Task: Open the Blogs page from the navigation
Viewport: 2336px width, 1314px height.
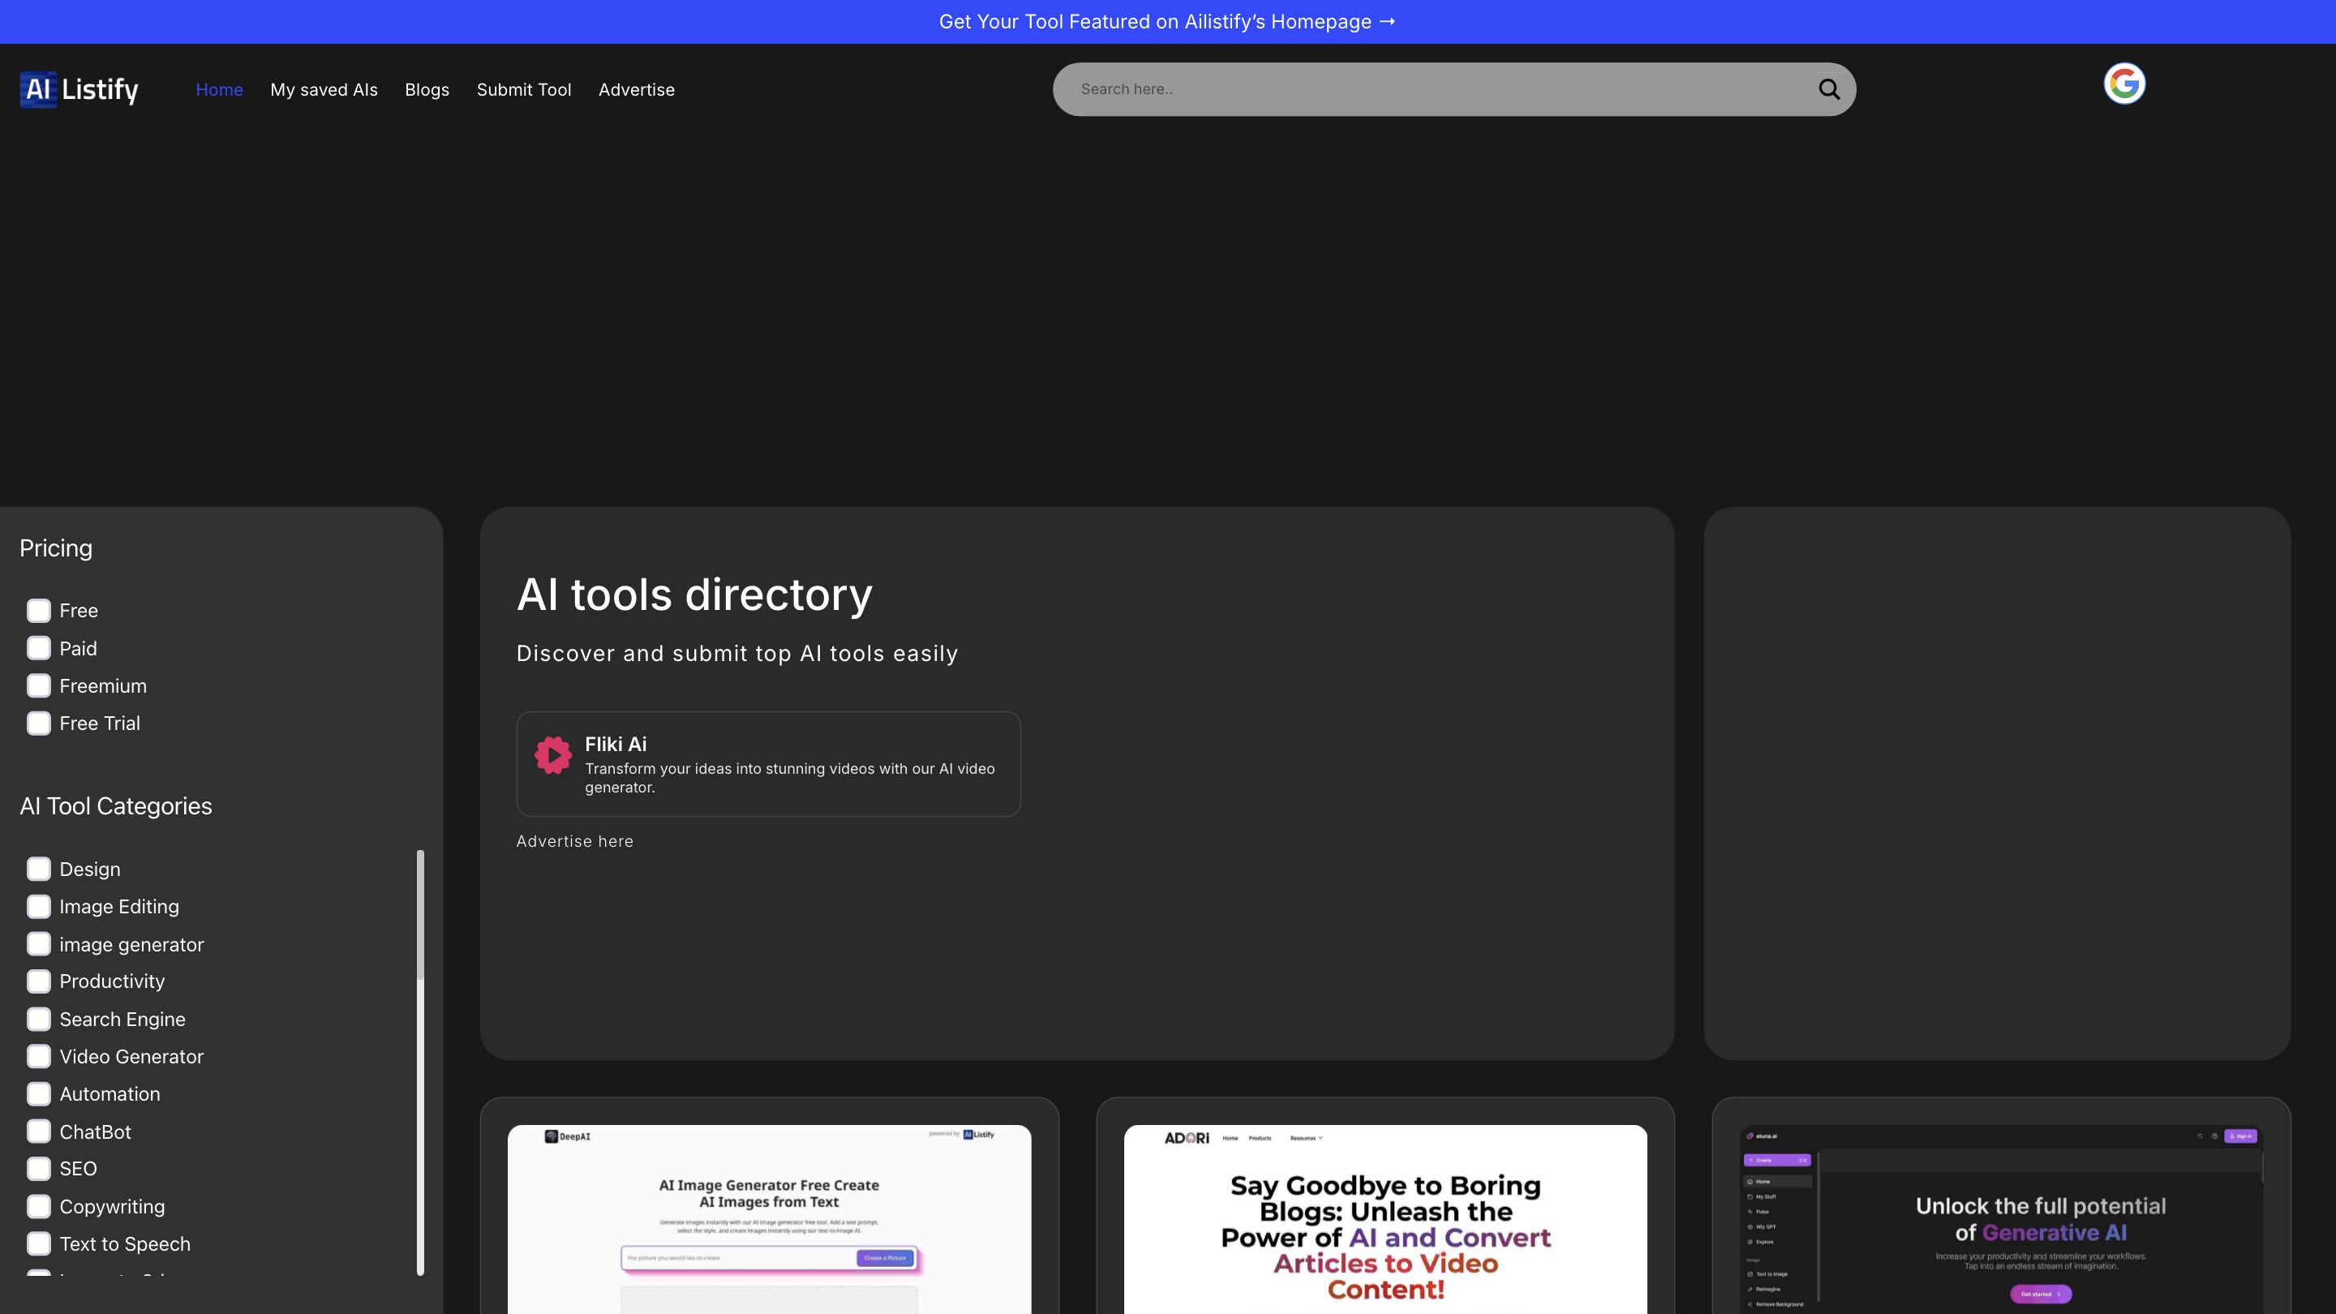Action: pos(427,89)
